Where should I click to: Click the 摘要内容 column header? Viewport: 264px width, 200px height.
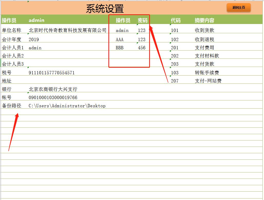coord(205,20)
